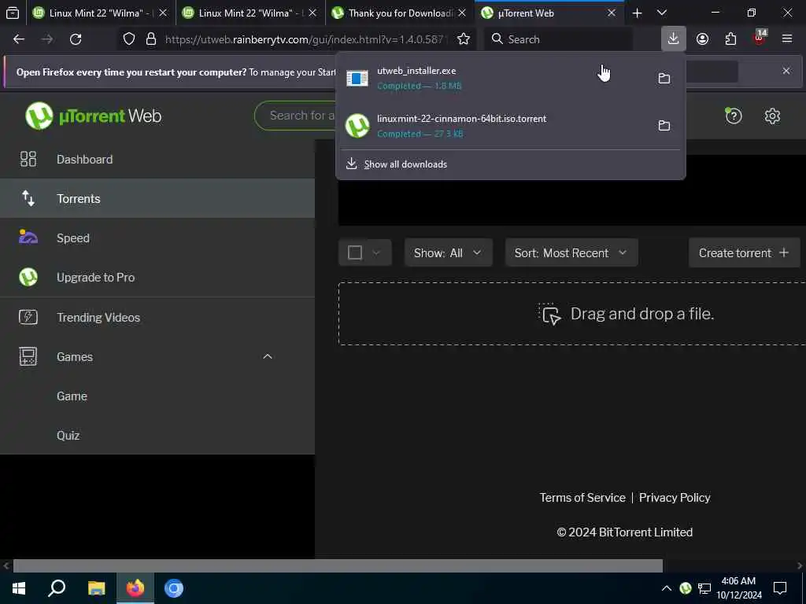Open the Privacy Policy link
The width and height of the screenshot is (806, 604).
click(674, 497)
